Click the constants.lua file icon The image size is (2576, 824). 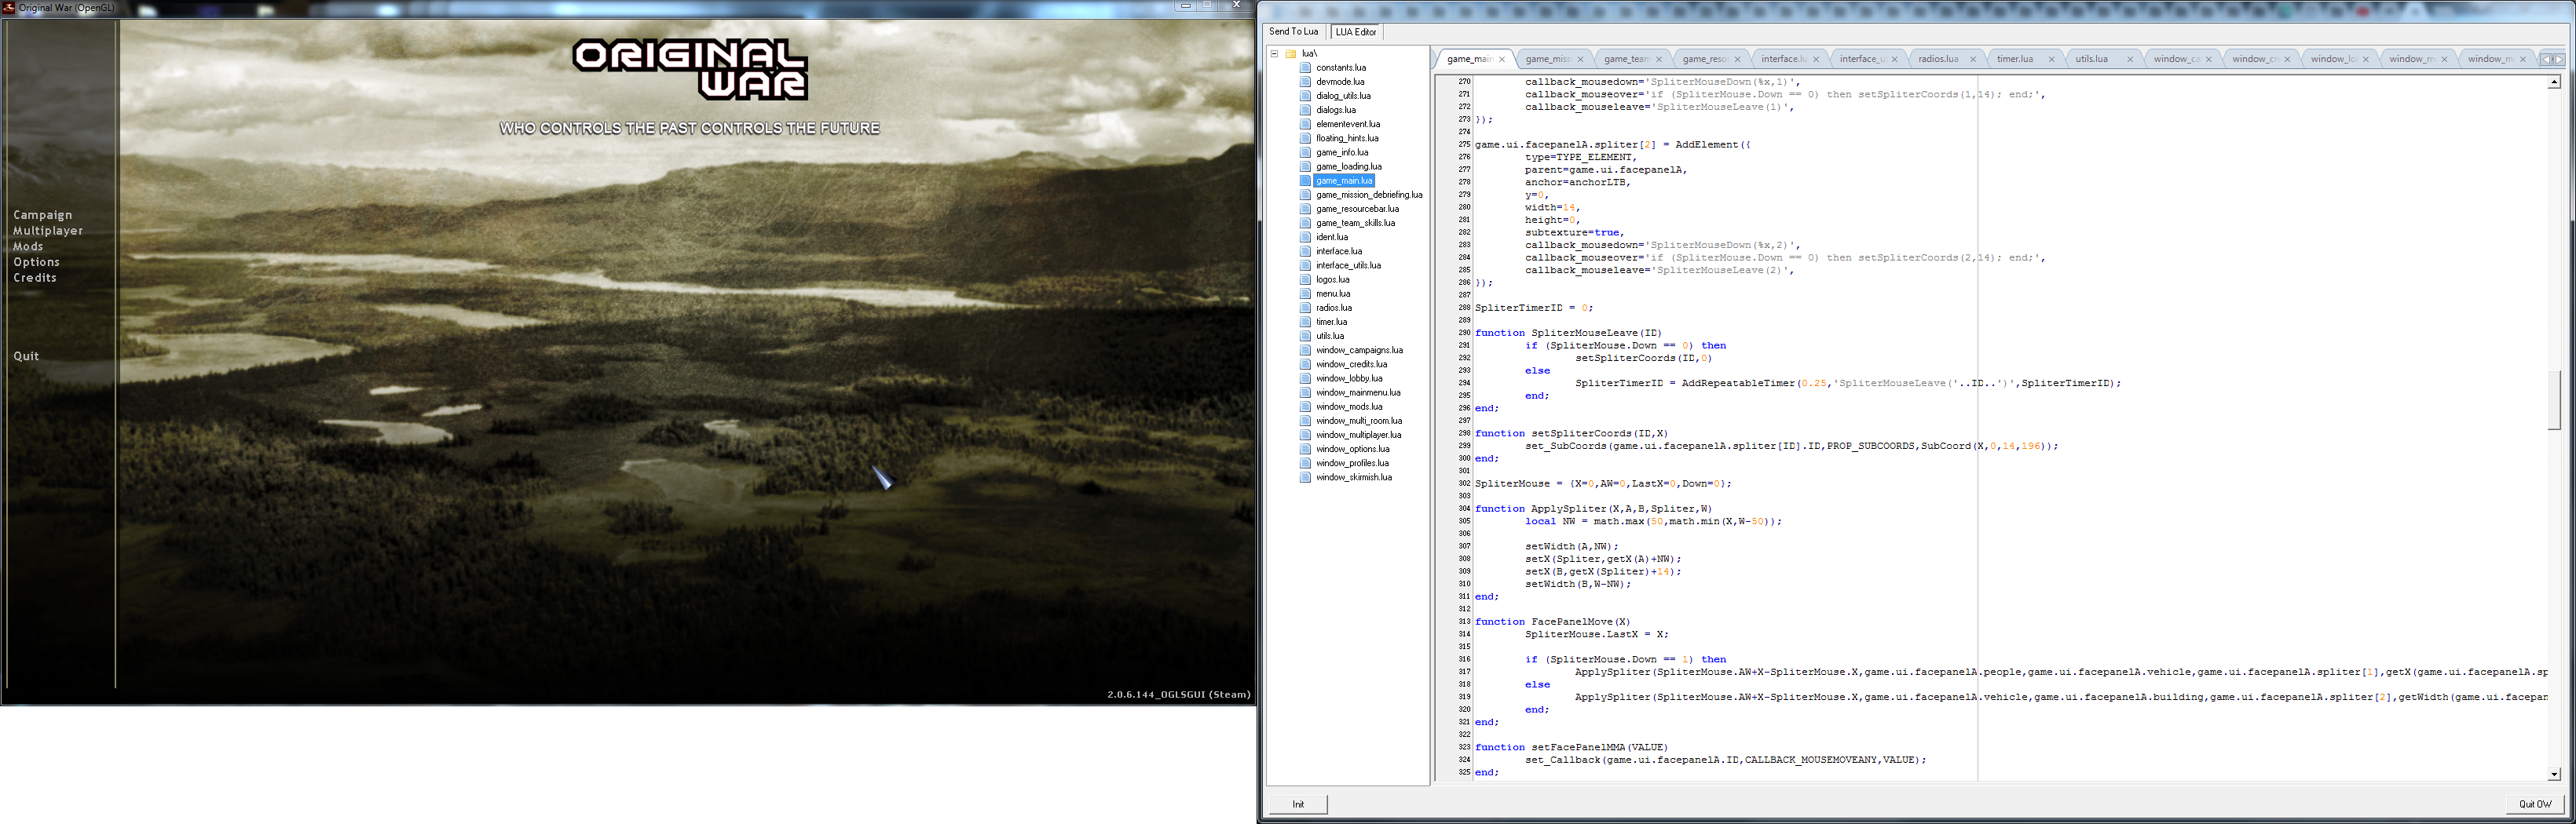pyautogui.click(x=1305, y=68)
